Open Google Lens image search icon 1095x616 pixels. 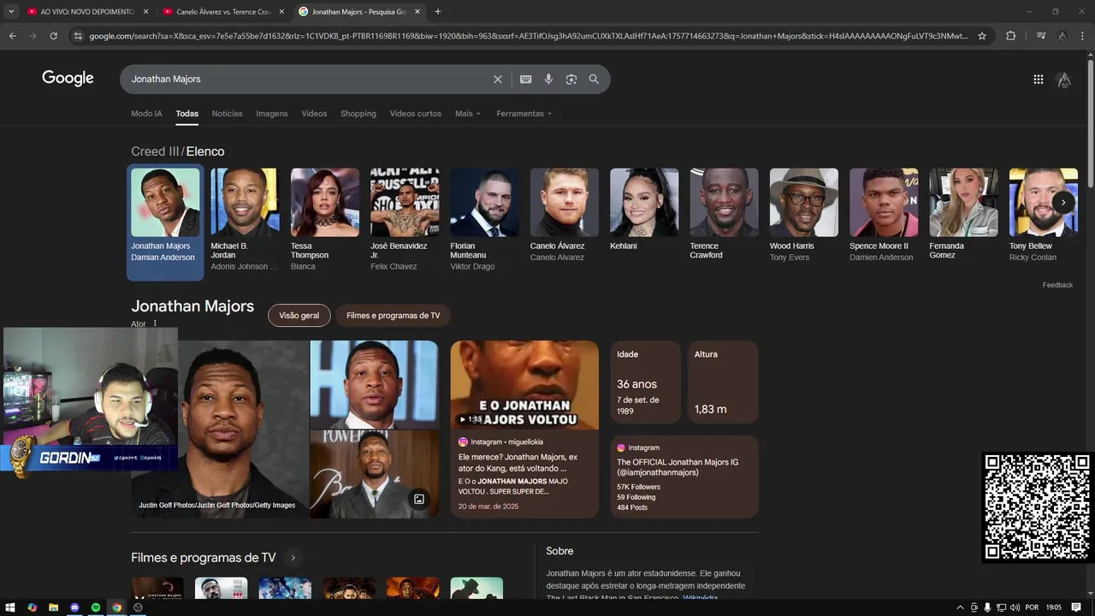tap(571, 79)
